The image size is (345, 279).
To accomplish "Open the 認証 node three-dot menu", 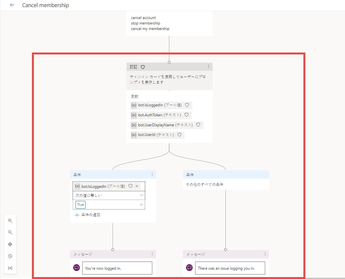I will pos(209,66).
